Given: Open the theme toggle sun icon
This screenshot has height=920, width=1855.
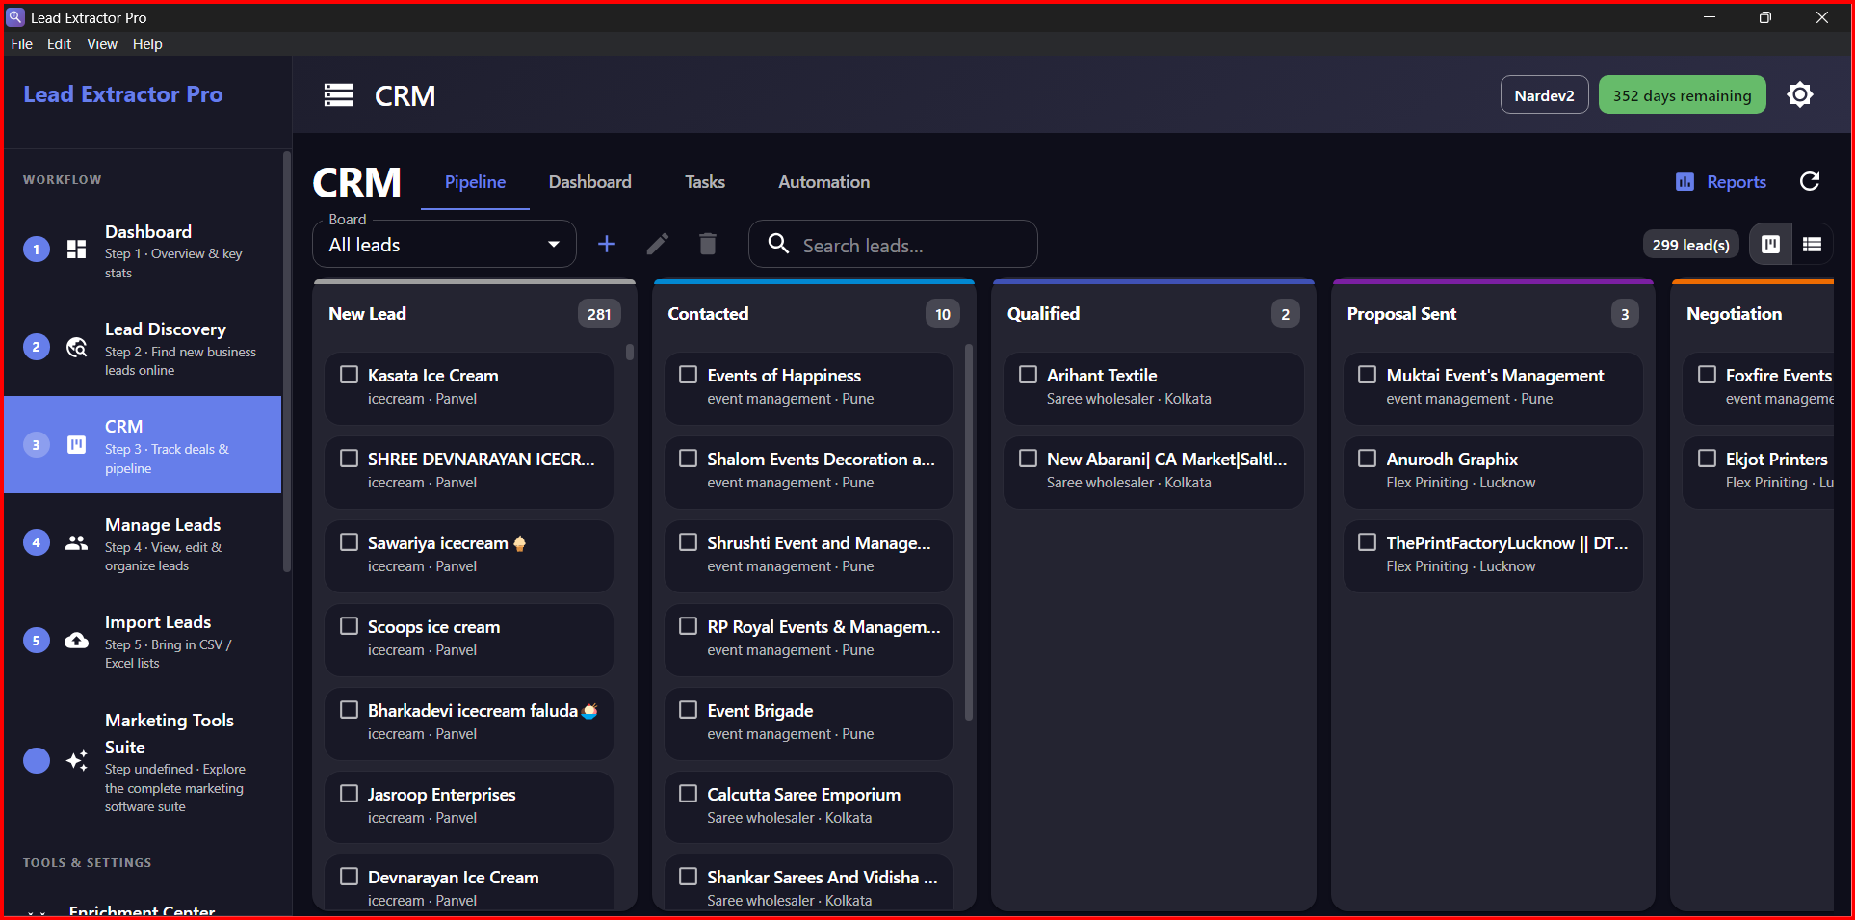Looking at the screenshot, I should [x=1799, y=94].
